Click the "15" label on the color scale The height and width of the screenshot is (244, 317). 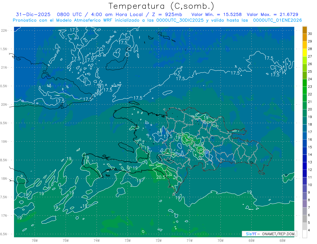[310, 147]
